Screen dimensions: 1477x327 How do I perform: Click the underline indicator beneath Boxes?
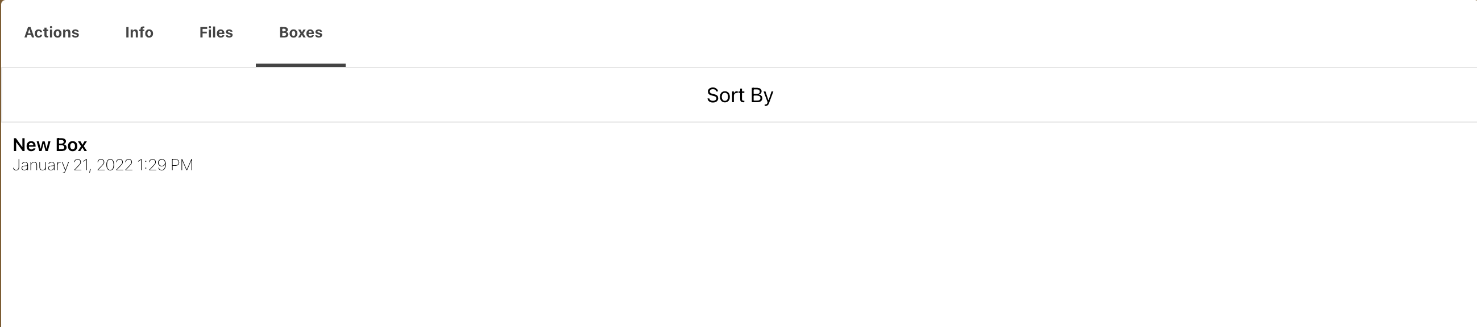[300, 65]
